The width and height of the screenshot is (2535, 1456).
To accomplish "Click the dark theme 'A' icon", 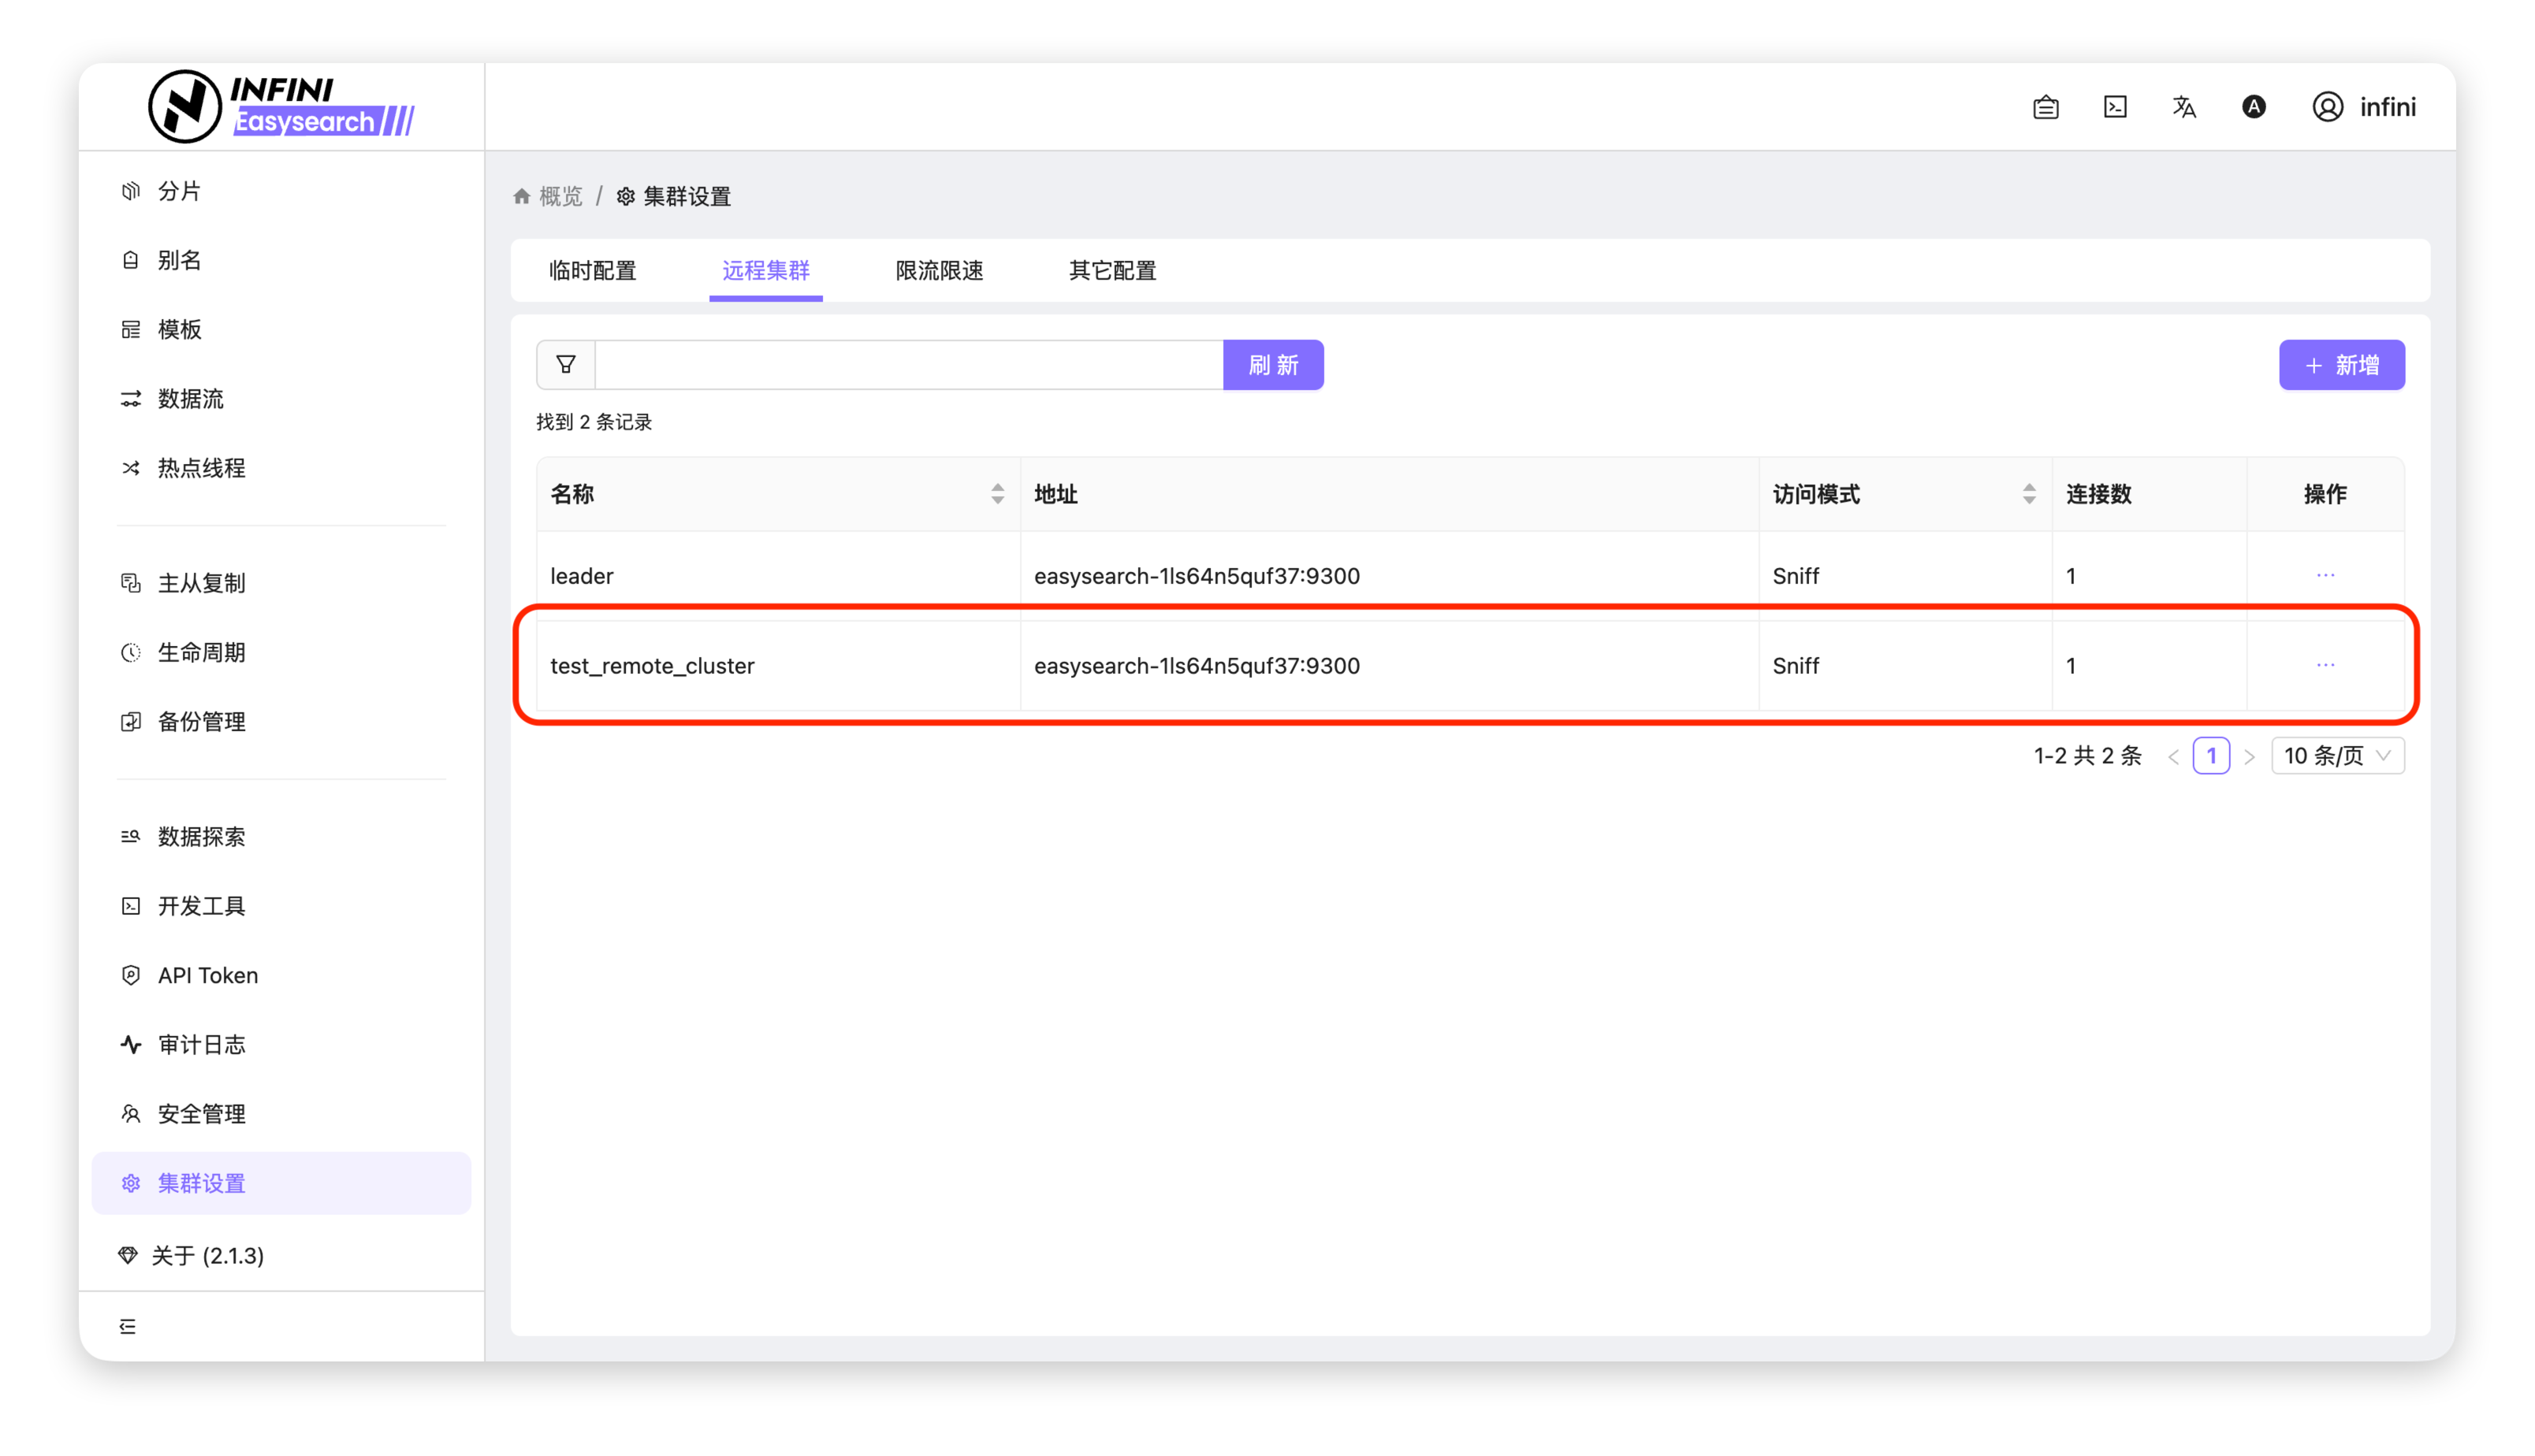I will click(2253, 107).
